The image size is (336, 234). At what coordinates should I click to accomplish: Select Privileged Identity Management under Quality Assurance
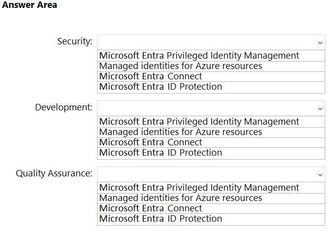(x=199, y=188)
